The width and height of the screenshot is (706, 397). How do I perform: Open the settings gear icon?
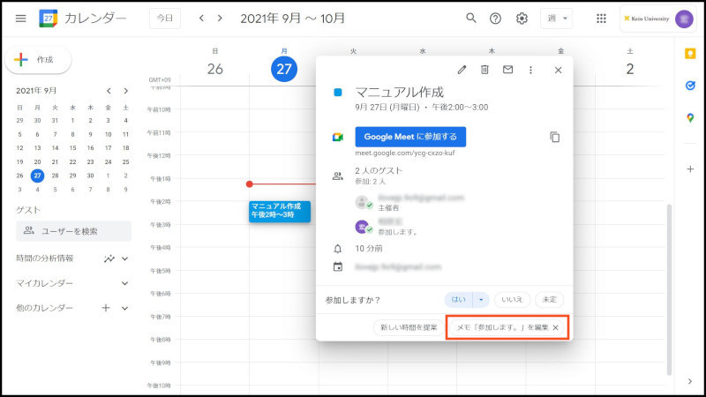[522, 19]
